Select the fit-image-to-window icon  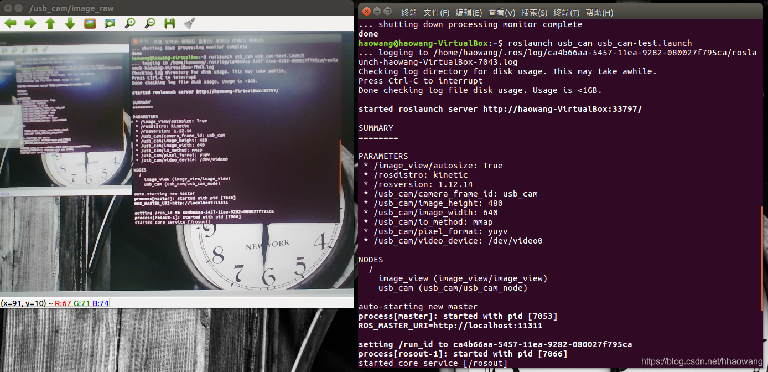coord(110,23)
